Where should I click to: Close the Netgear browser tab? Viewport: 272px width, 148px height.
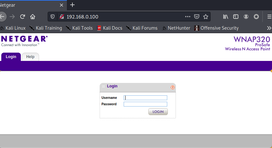(62, 5)
